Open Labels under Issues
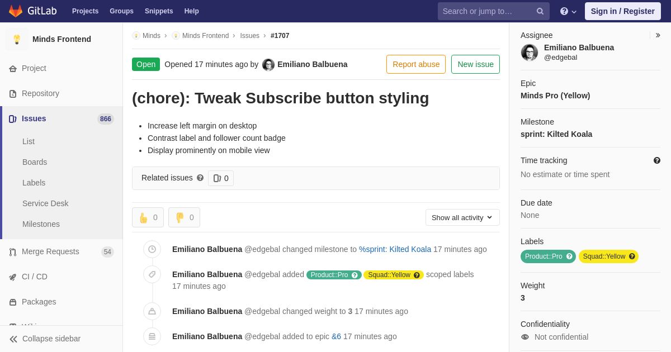The image size is (671, 352). pos(34,183)
